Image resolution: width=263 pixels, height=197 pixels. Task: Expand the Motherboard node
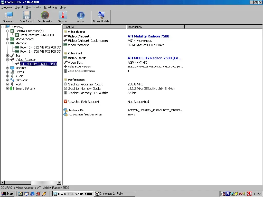(7, 39)
